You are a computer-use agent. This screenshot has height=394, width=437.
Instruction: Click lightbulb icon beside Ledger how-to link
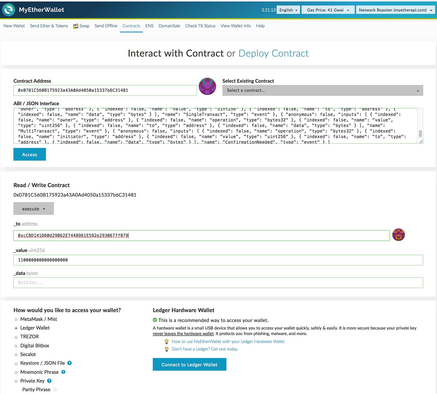[x=167, y=342]
